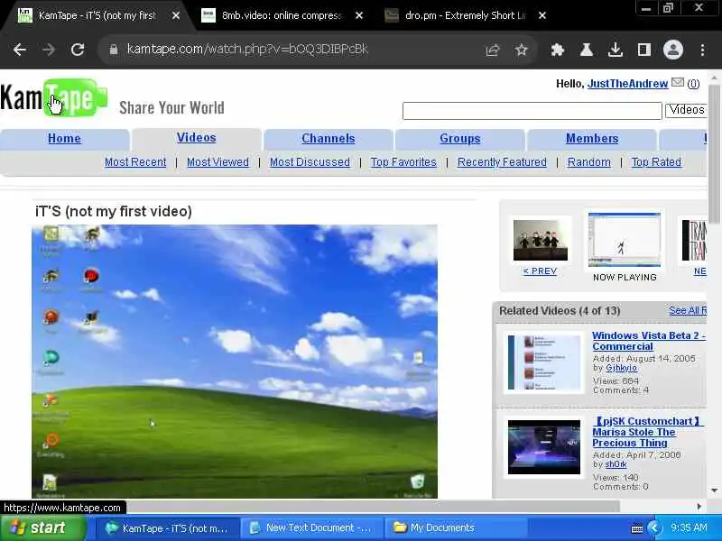Click the Now Playing thumbnail
This screenshot has height=541, width=722.
624,239
